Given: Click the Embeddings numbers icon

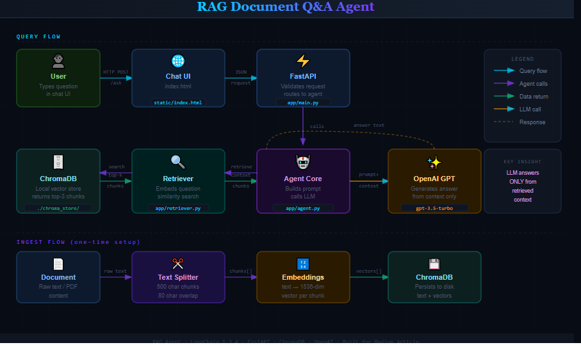Looking at the screenshot, I should click(303, 264).
